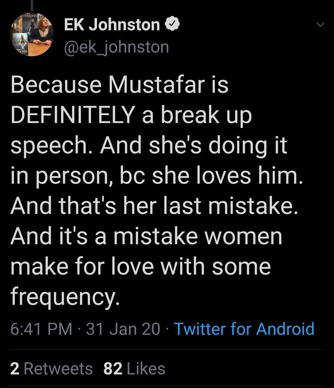Click the word "frequency." ending the tweet

(x=65, y=297)
